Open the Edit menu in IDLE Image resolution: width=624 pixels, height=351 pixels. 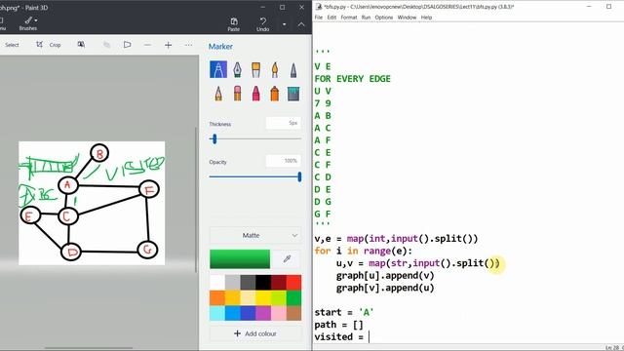tap(331, 18)
